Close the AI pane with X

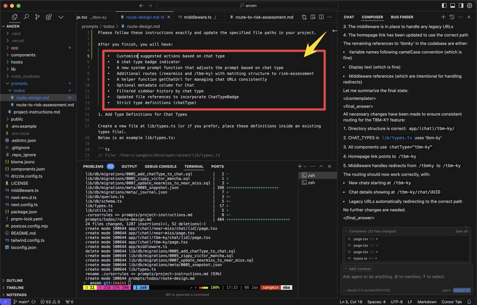[x=469, y=17]
